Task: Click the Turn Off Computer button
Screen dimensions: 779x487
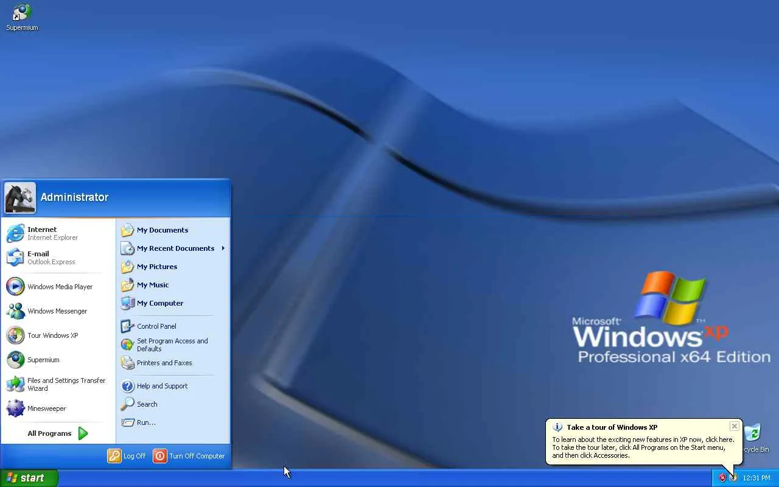Action: (x=189, y=456)
